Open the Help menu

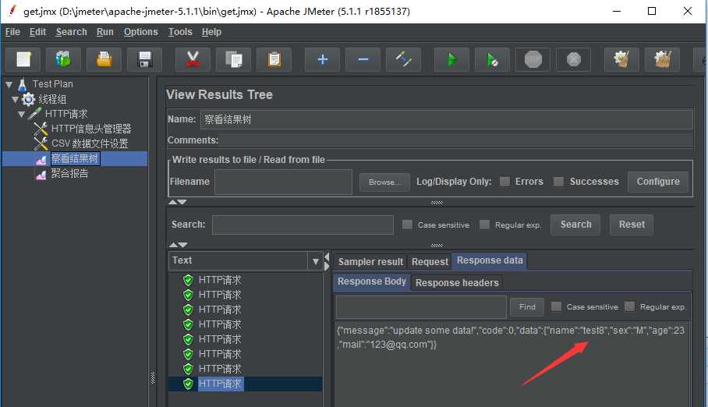(211, 32)
